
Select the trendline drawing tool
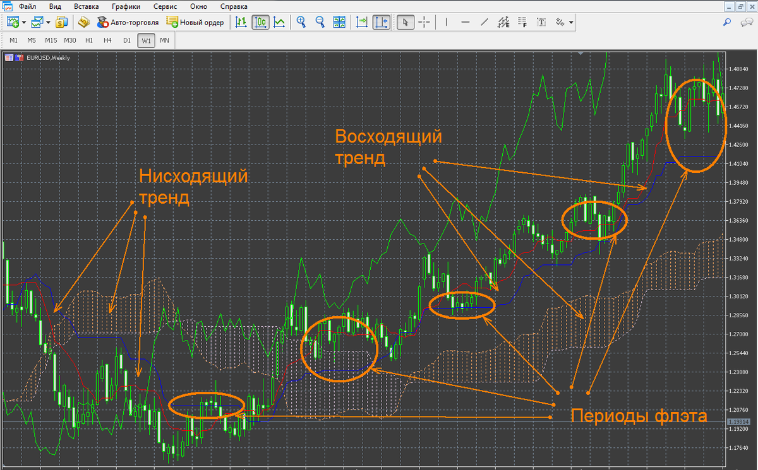(484, 22)
